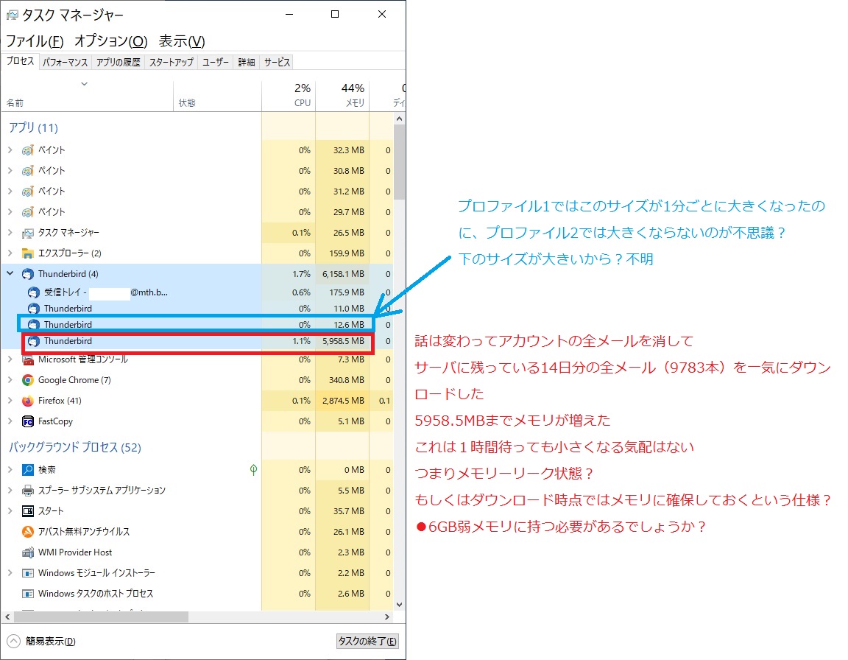This screenshot has width=848, height=660.
Task: Click the アバスト無料アンチウイルス icon
Action: (x=28, y=532)
